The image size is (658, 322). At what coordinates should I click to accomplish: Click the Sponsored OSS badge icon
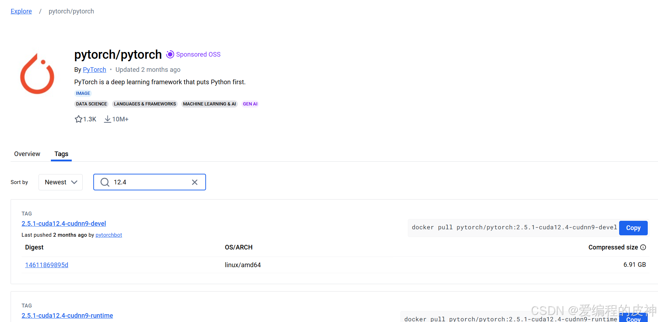click(x=170, y=54)
